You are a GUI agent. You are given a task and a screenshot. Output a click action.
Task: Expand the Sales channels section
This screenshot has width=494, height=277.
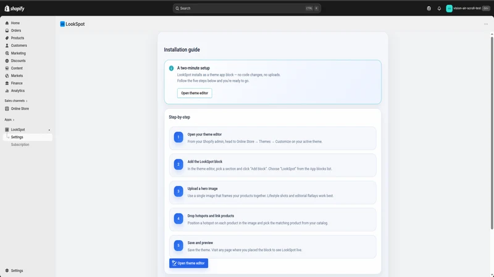click(16, 101)
